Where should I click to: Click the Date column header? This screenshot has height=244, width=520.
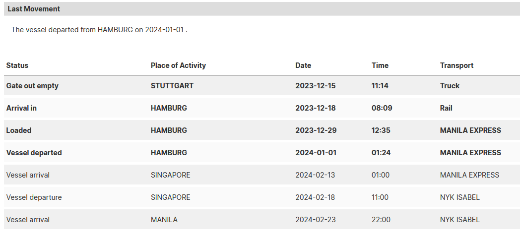point(303,65)
